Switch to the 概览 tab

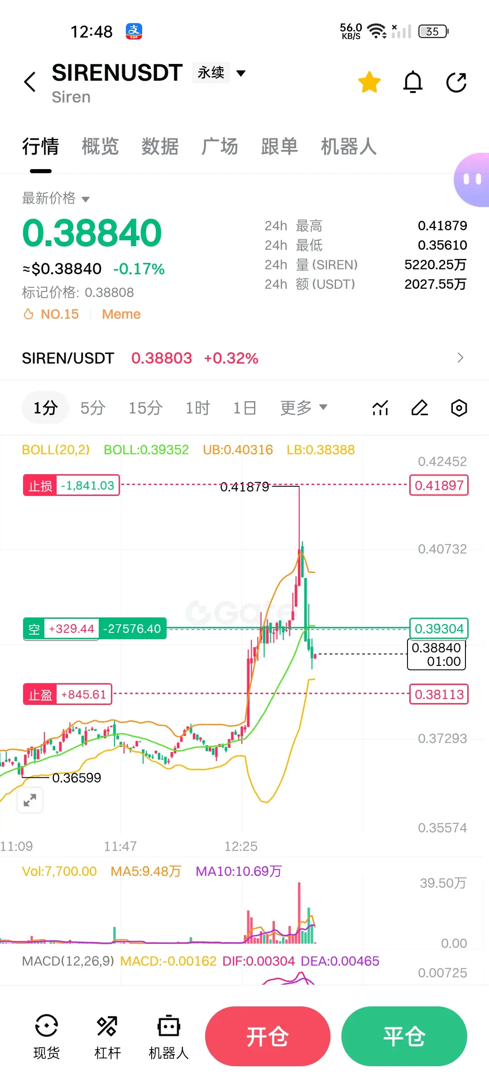click(x=100, y=146)
